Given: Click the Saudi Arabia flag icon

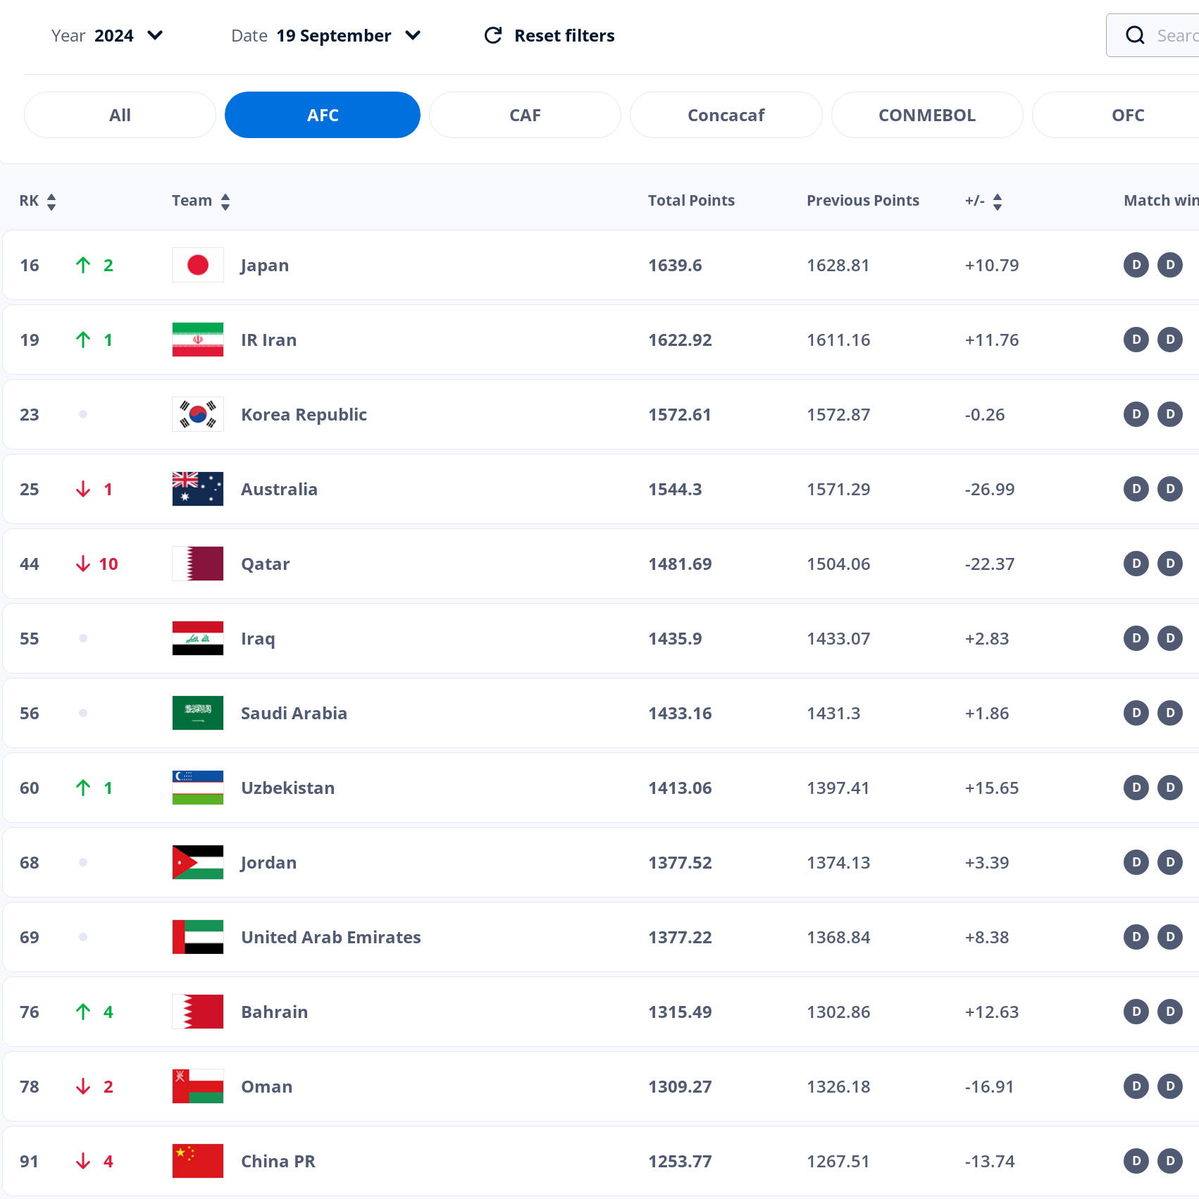Looking at the screenshot, I should coord(197,713).
